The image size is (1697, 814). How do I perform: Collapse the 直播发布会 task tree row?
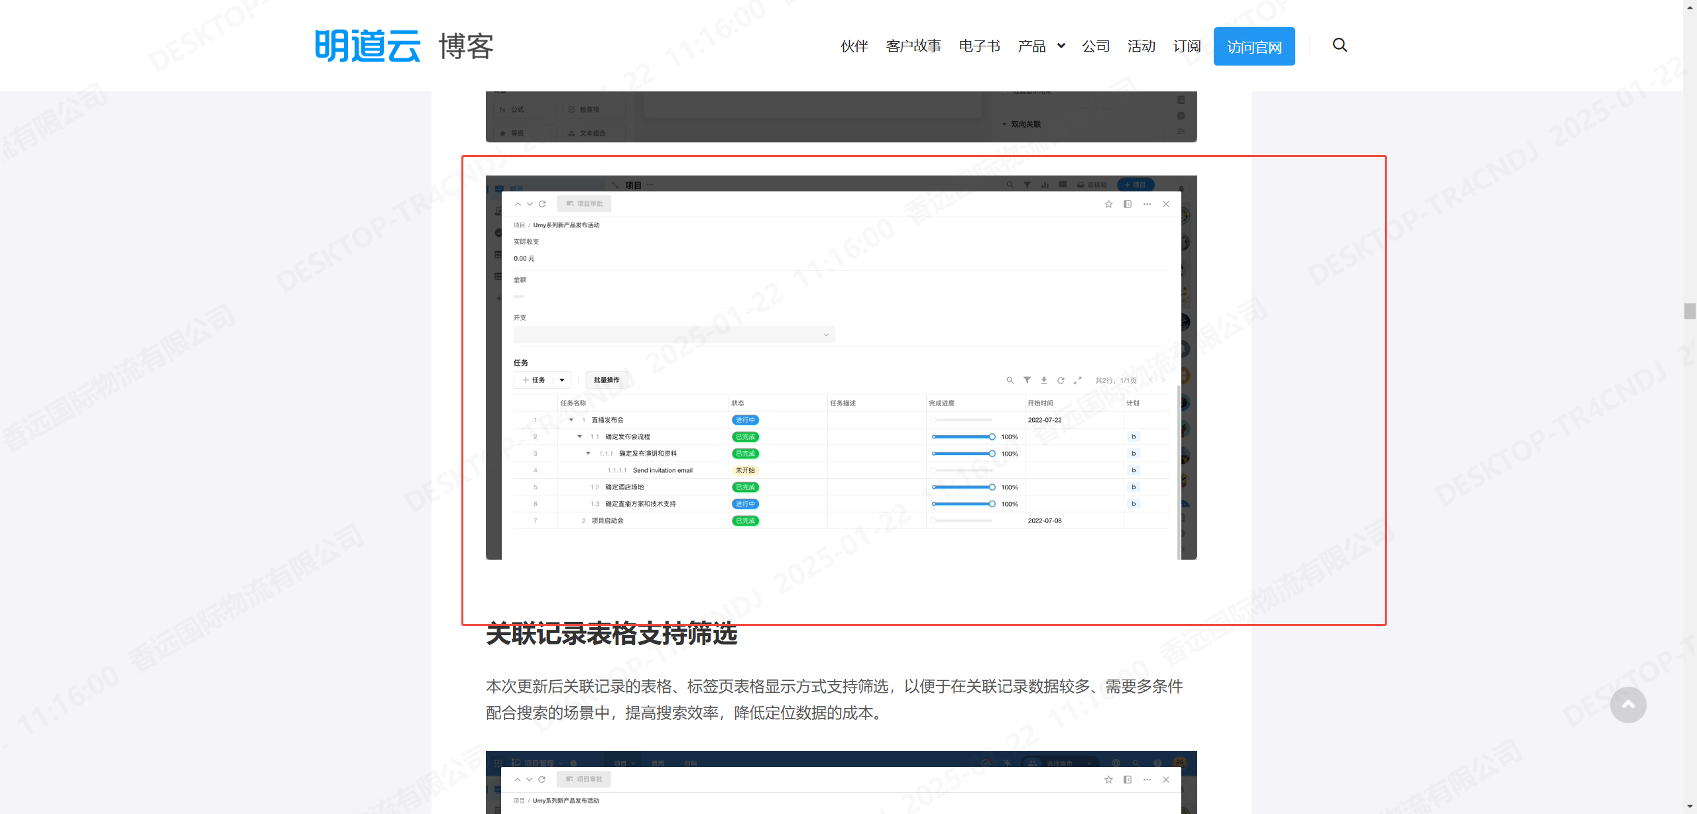pyautogui.click(x=571, y=420)
